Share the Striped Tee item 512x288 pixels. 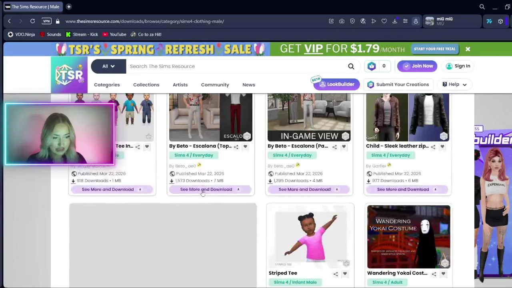click(x=336, y=274)
